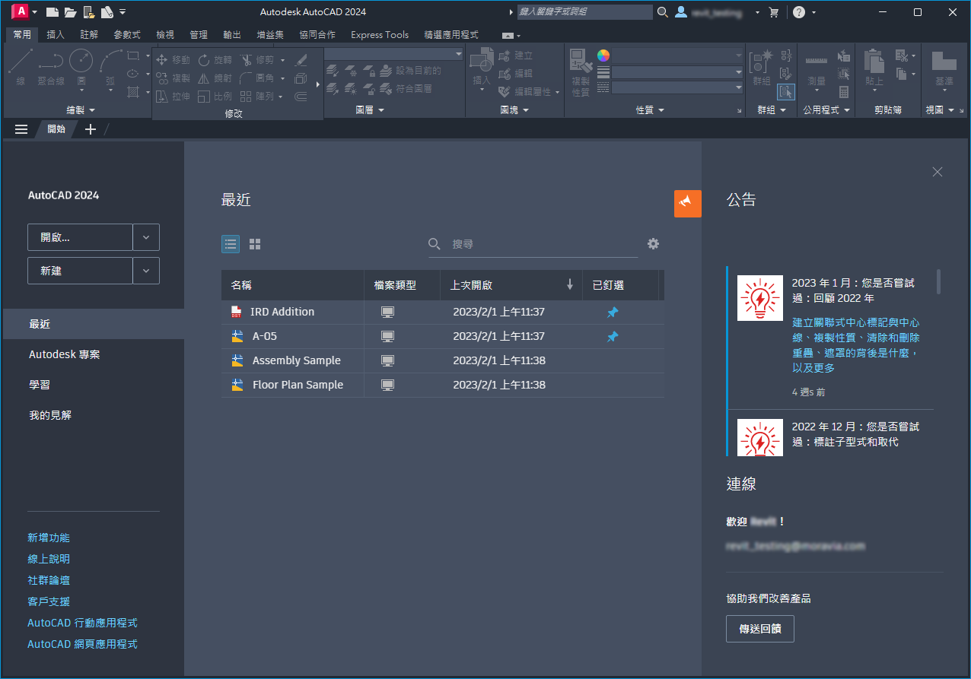Open the View (檢視) ribbon tab
The height and width of the screenshot is (679, 971).
pos(165,35)
